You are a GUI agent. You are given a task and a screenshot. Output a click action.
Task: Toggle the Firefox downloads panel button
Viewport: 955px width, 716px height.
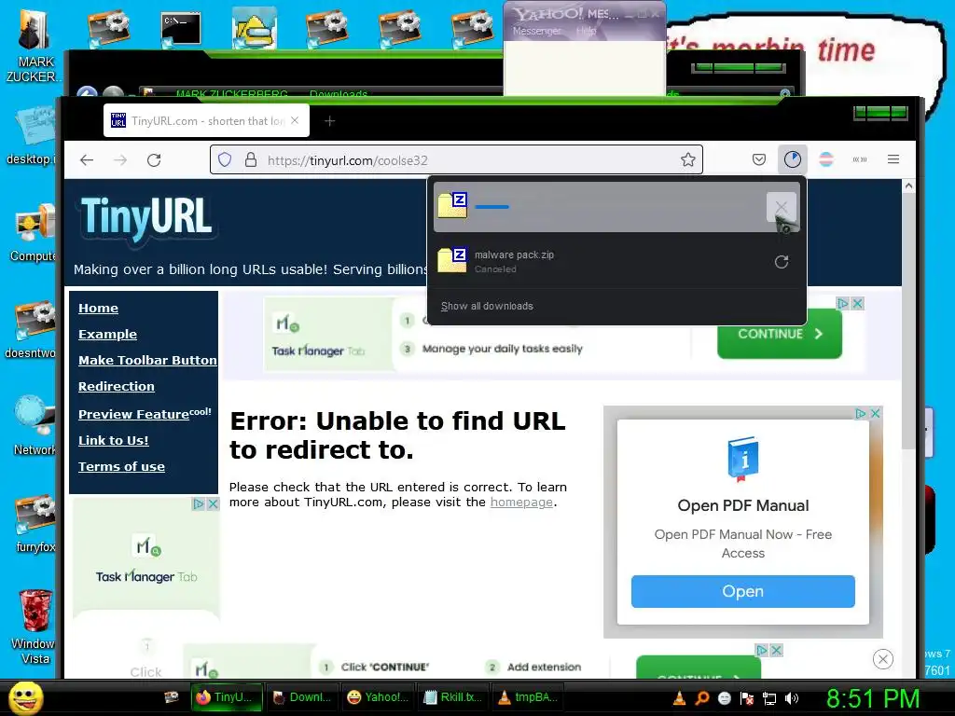point(793,159)
